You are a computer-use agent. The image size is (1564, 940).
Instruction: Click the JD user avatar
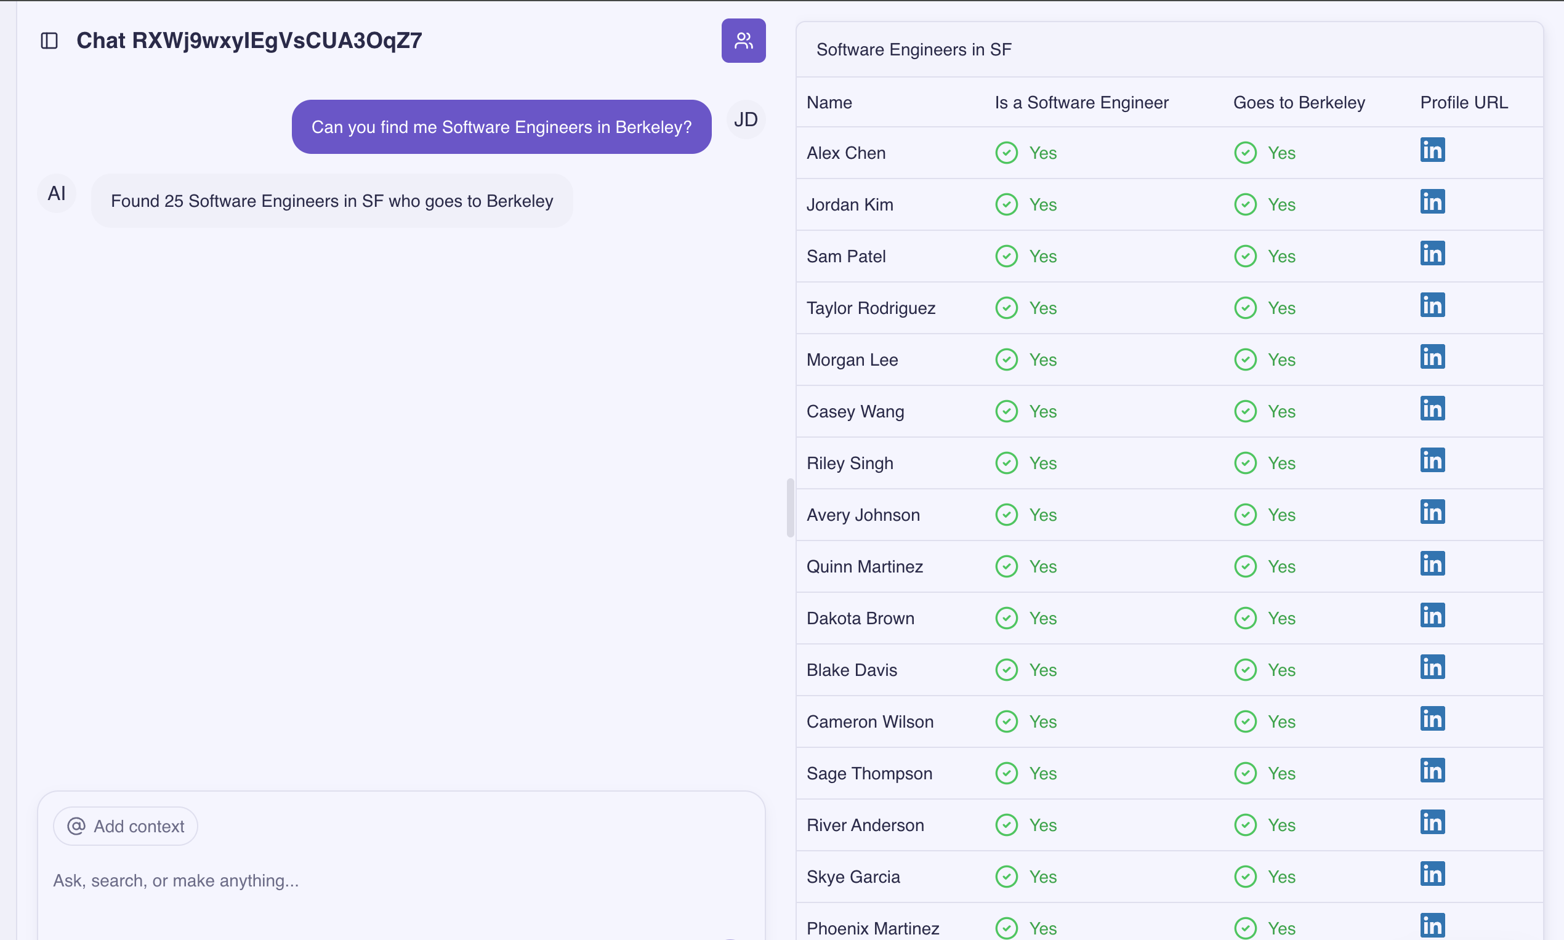click(x=745, y=119)
